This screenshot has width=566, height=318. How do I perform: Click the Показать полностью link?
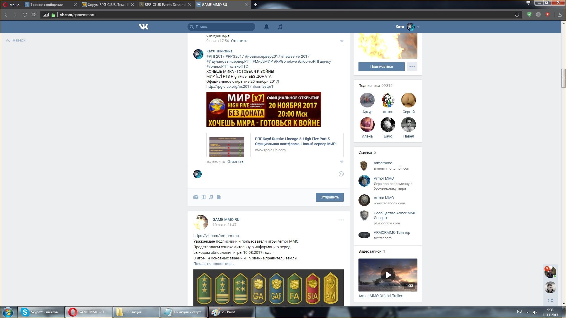point(213,264)
